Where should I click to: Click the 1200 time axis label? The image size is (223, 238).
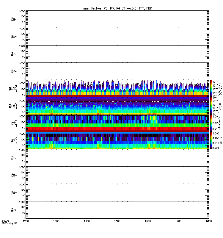click(x=26, y=221)
